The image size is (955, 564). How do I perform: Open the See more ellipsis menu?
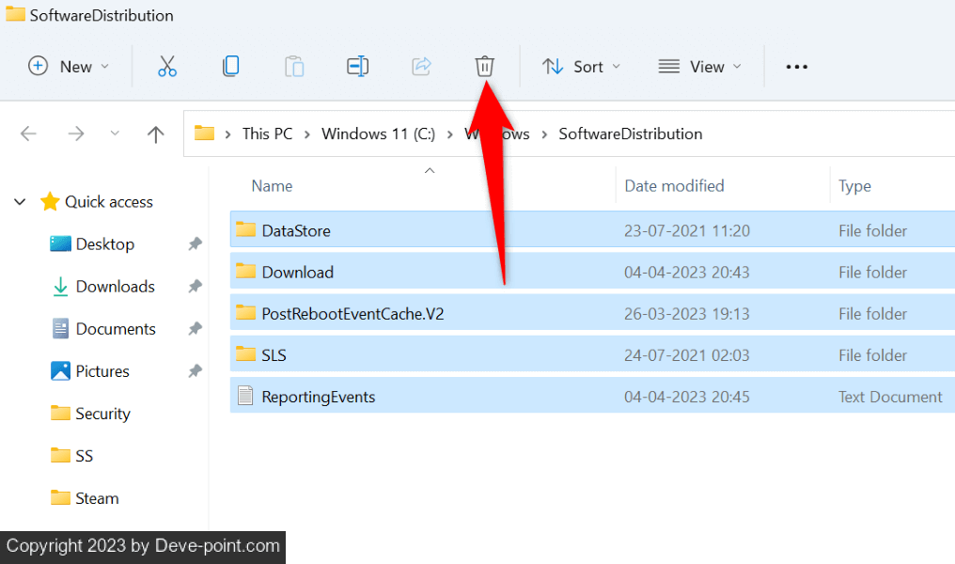click(796, 67)
